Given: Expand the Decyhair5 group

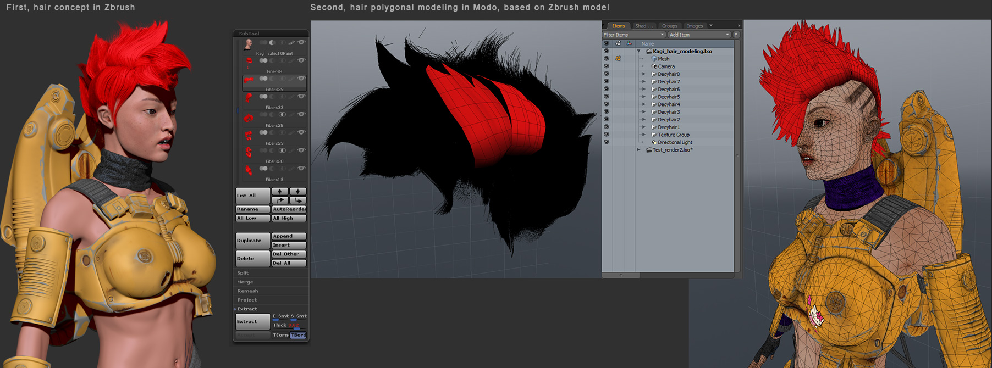Looking at the screenshot, I should pos(644,97).
